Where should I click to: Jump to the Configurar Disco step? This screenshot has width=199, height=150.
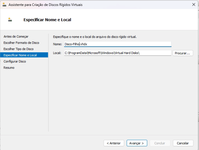(15, 61)
